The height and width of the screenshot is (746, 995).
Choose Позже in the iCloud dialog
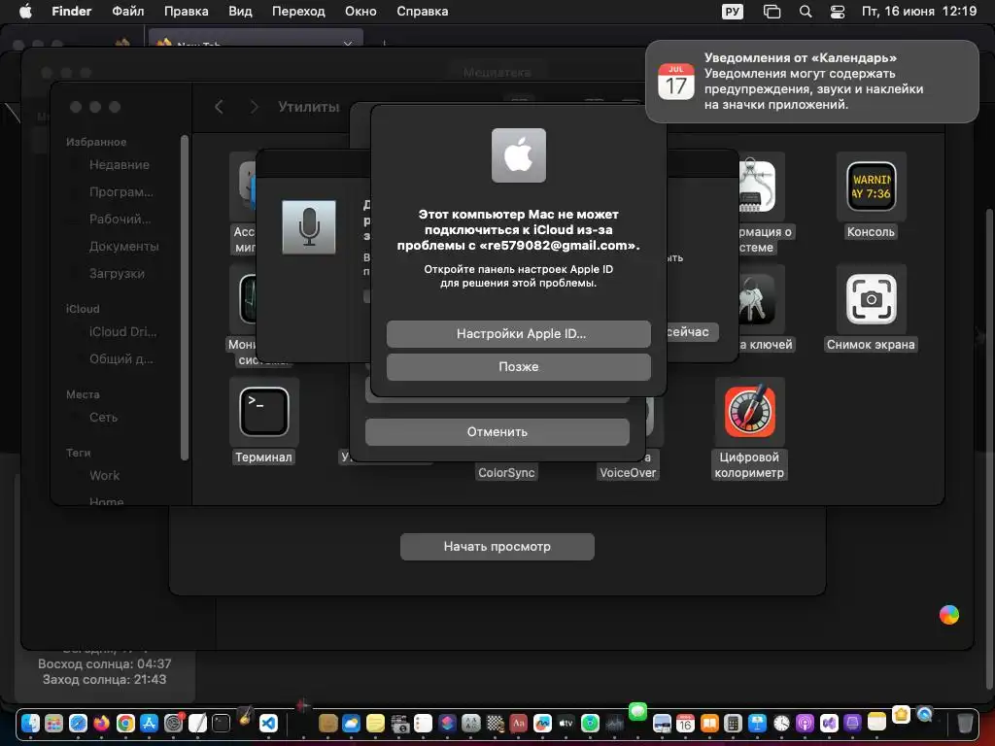[519, 366]
